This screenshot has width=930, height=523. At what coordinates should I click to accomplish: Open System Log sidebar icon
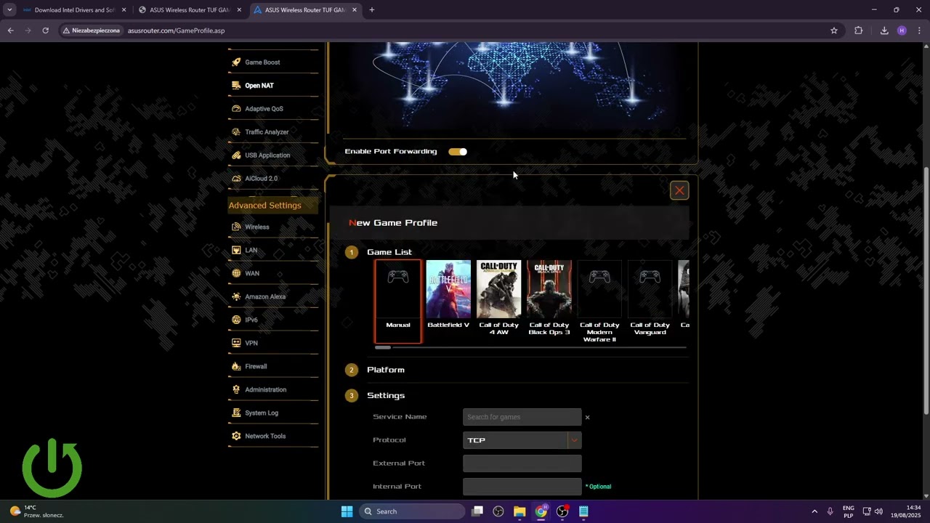[x=236, y=413]
